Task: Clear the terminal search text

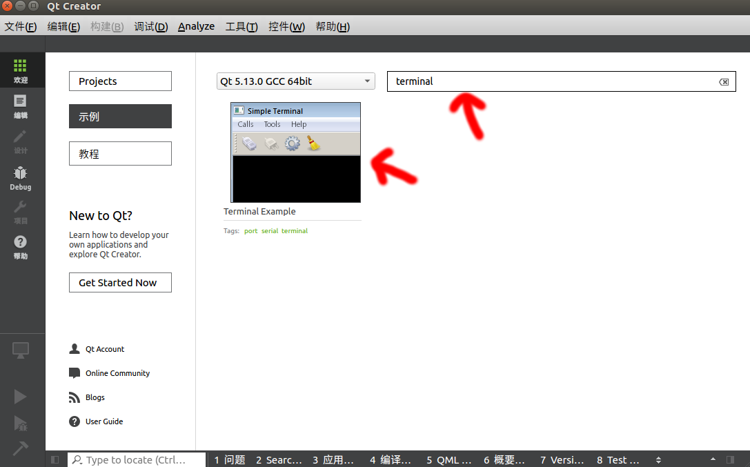Action: tap(724, 81)
